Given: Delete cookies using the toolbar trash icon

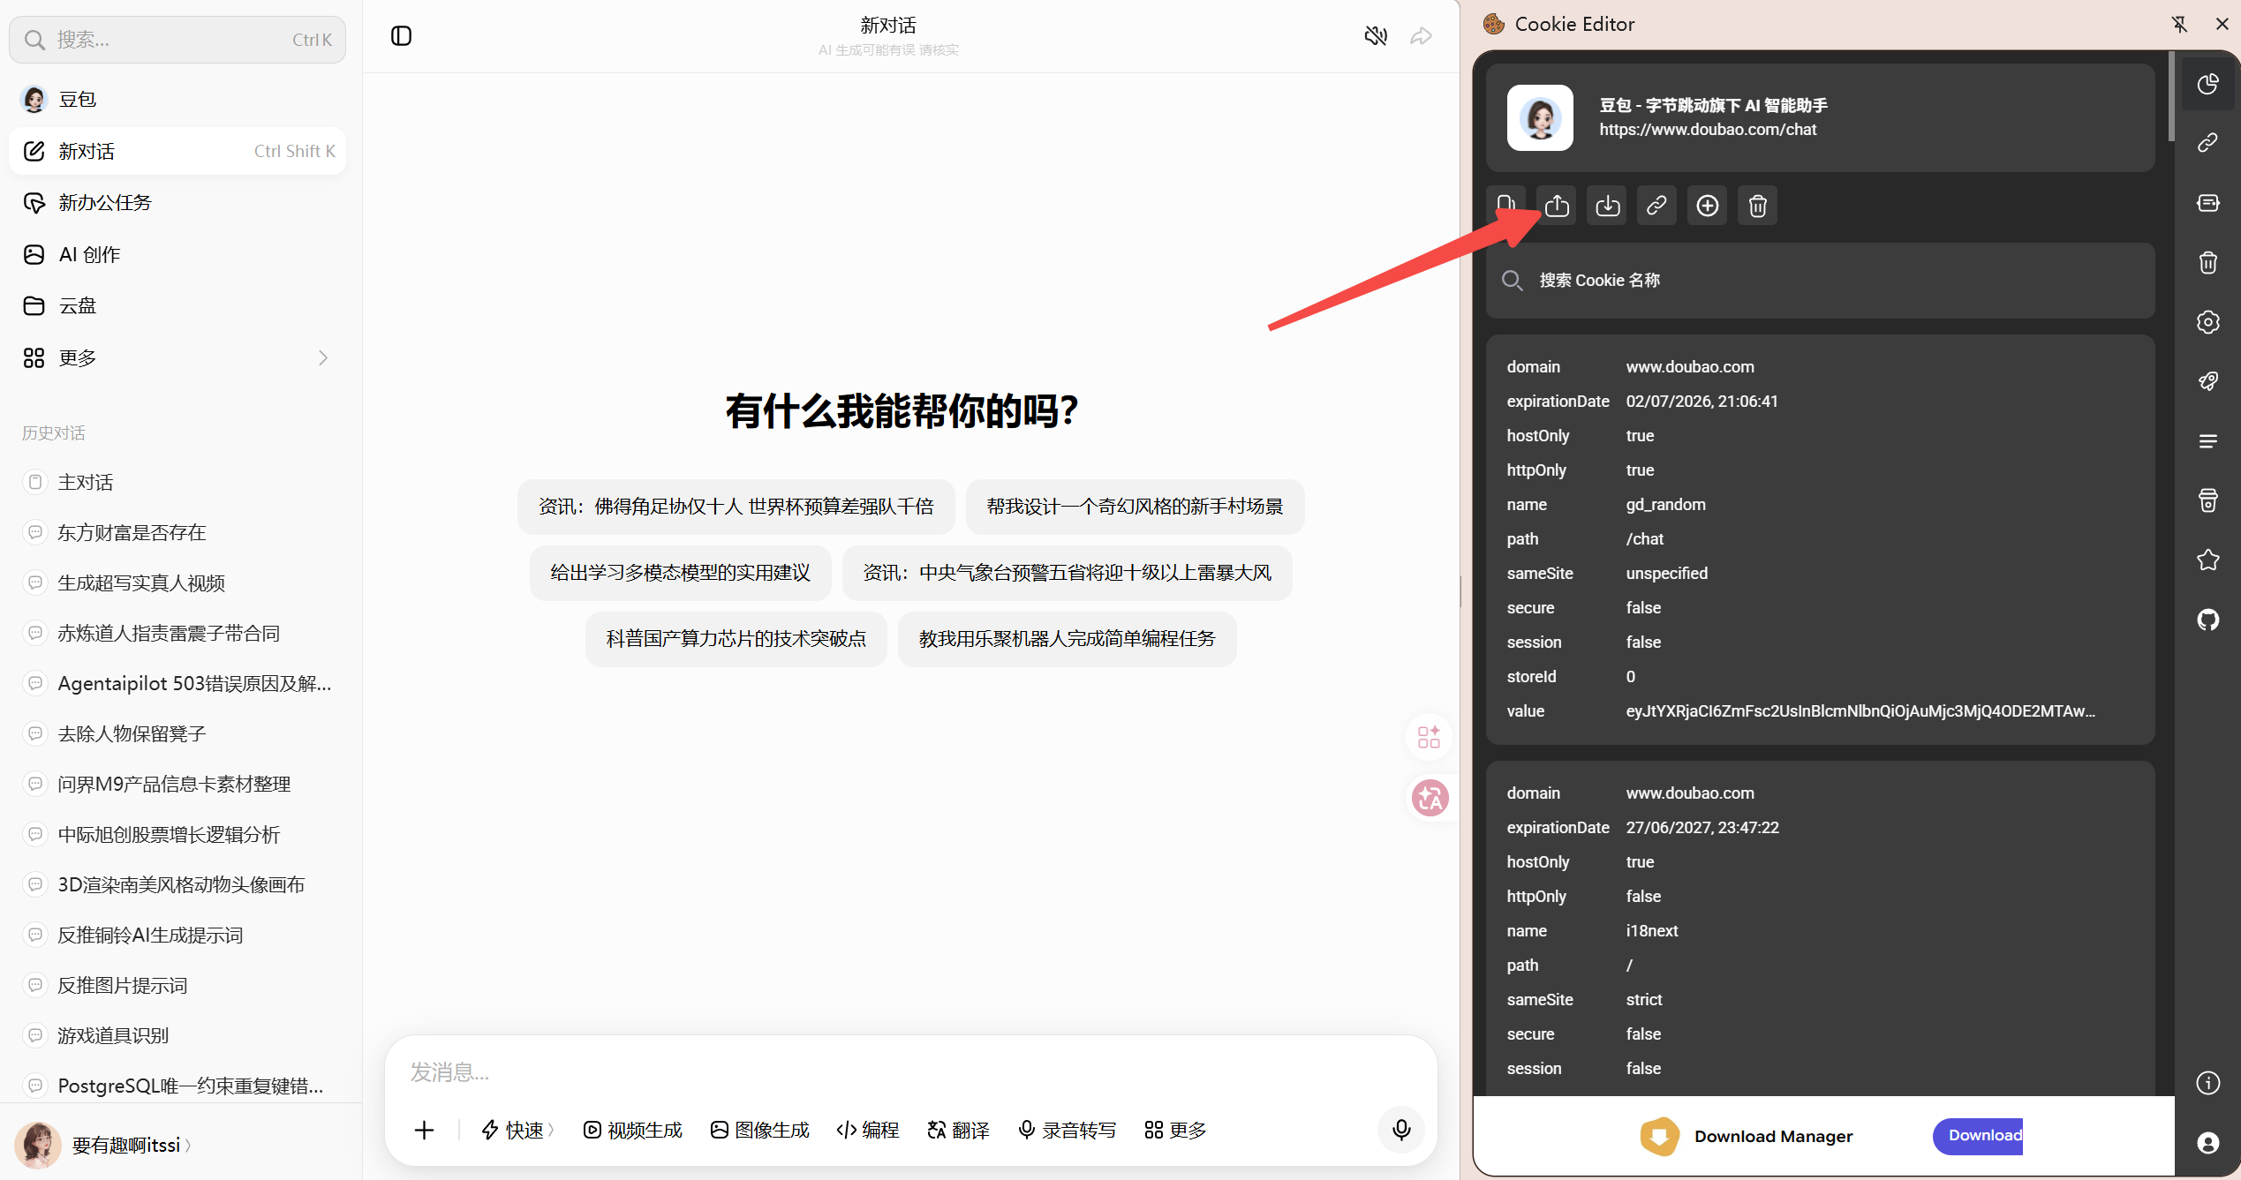Looking at the screenshot, I should 1758,206.
